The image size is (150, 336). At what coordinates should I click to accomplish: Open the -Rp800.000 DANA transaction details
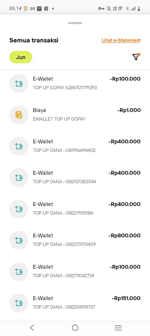[75, 240]
